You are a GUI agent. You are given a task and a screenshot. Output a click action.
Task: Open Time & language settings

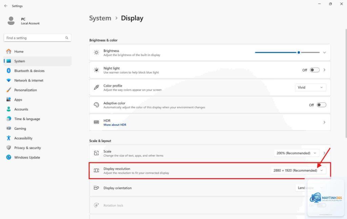point(38,119)
